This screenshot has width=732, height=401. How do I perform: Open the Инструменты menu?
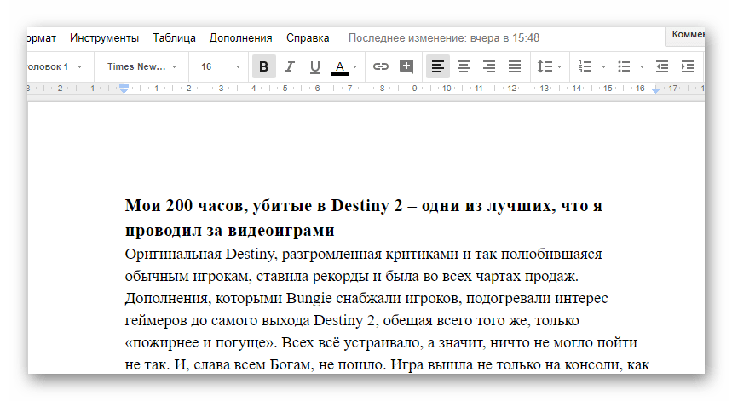(104, 37)
